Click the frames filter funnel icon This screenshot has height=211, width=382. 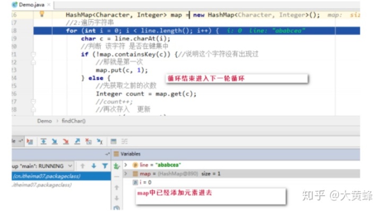click(105, 166)
